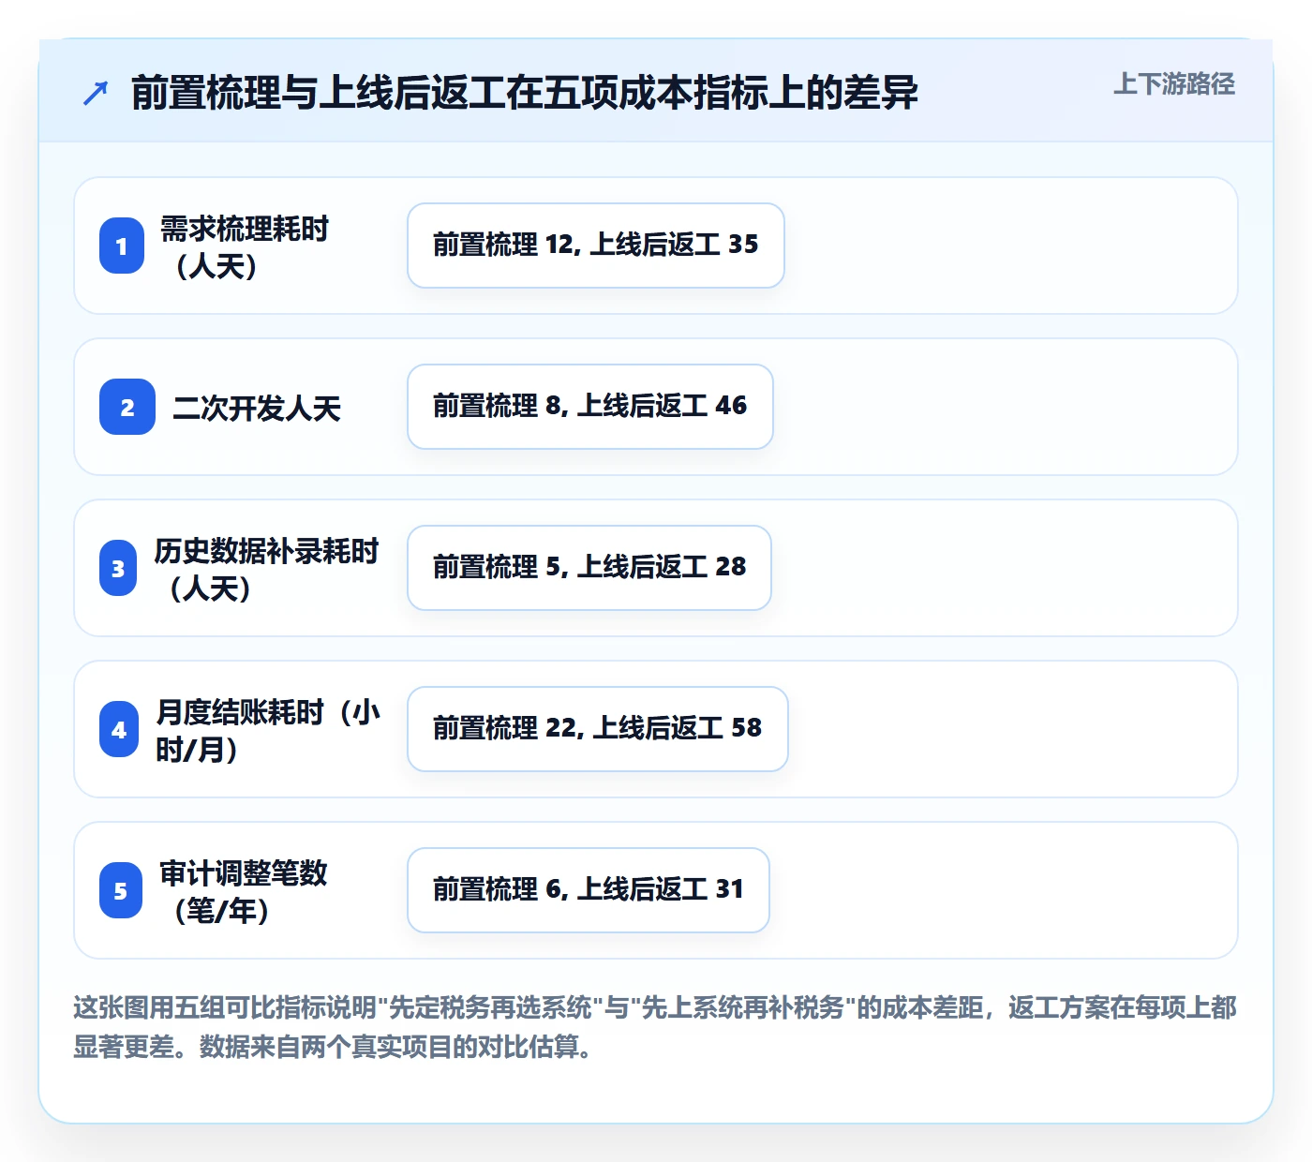Click the 需求梳理耗时（人天） label
This screenshot has height=1162, width=1312.
tap(244, 246)
